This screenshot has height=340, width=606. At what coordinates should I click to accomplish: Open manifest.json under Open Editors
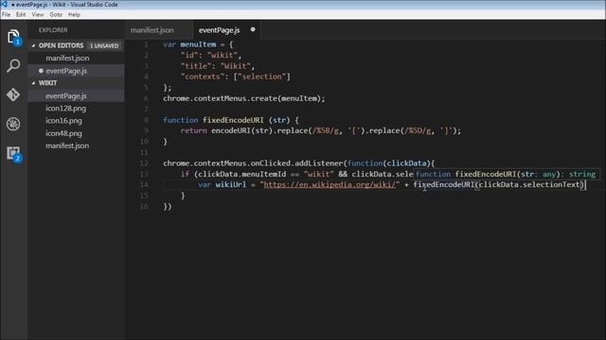(x=67, y=59)
